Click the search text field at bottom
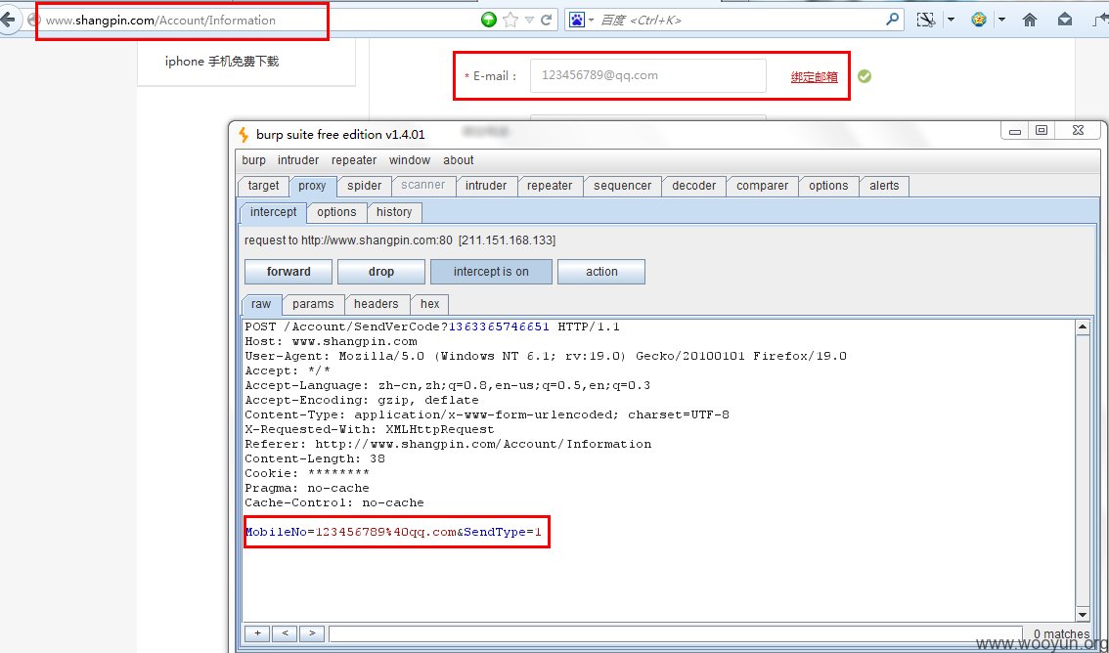The height and width of the screenshot is (653, 1109). (x=676, y=633)
